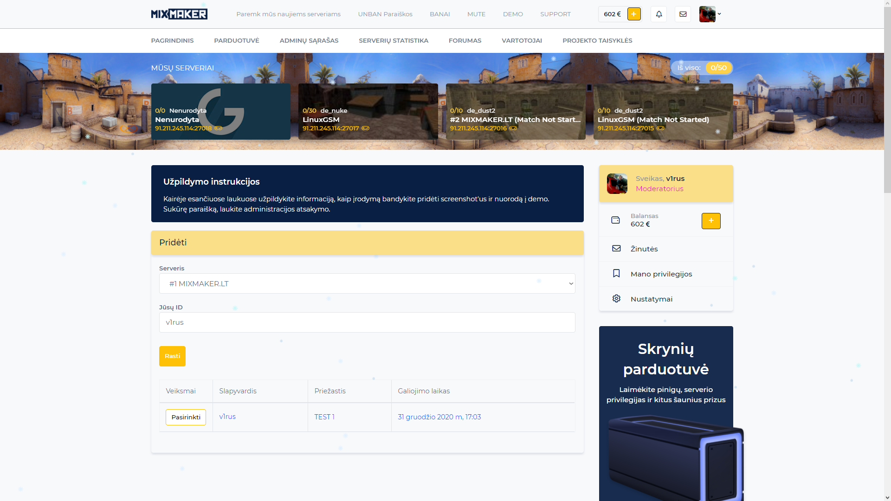Open SERVERIŲ STATISTIKA menu item
The width and height of the screenshot is (891, 501).
[394, 40]
